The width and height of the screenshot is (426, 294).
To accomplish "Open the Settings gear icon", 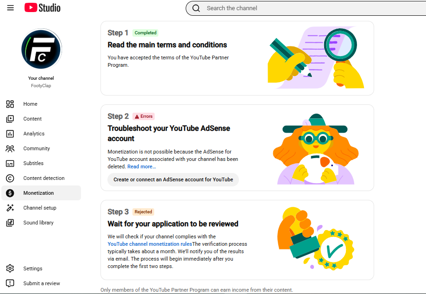I will 10,268.
